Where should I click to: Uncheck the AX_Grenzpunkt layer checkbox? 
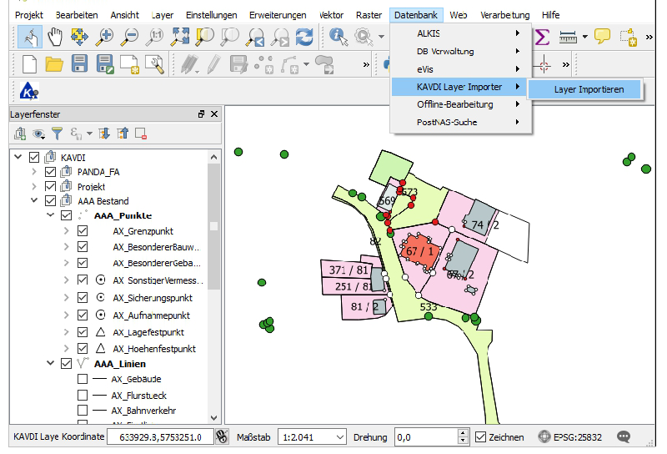click(x=82, y=231)
